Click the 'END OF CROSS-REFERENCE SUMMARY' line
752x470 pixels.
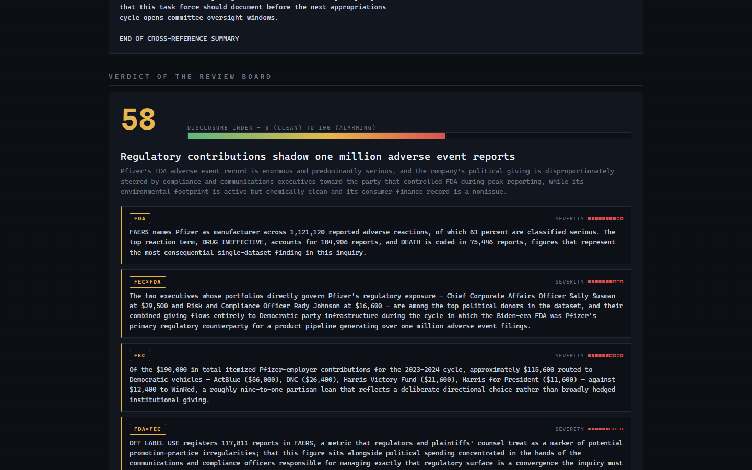tap(179, 39)
